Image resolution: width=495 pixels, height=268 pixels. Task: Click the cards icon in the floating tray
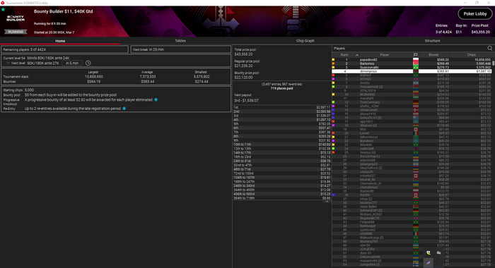tap(429, 252)
